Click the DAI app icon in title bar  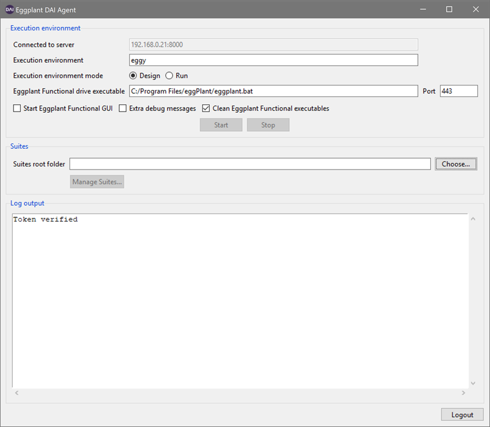click(9, 9)
